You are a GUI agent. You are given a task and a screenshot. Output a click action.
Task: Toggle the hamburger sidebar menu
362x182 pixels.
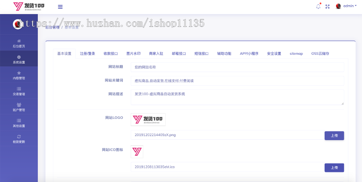pyautogui.click(x=60, y=7)
